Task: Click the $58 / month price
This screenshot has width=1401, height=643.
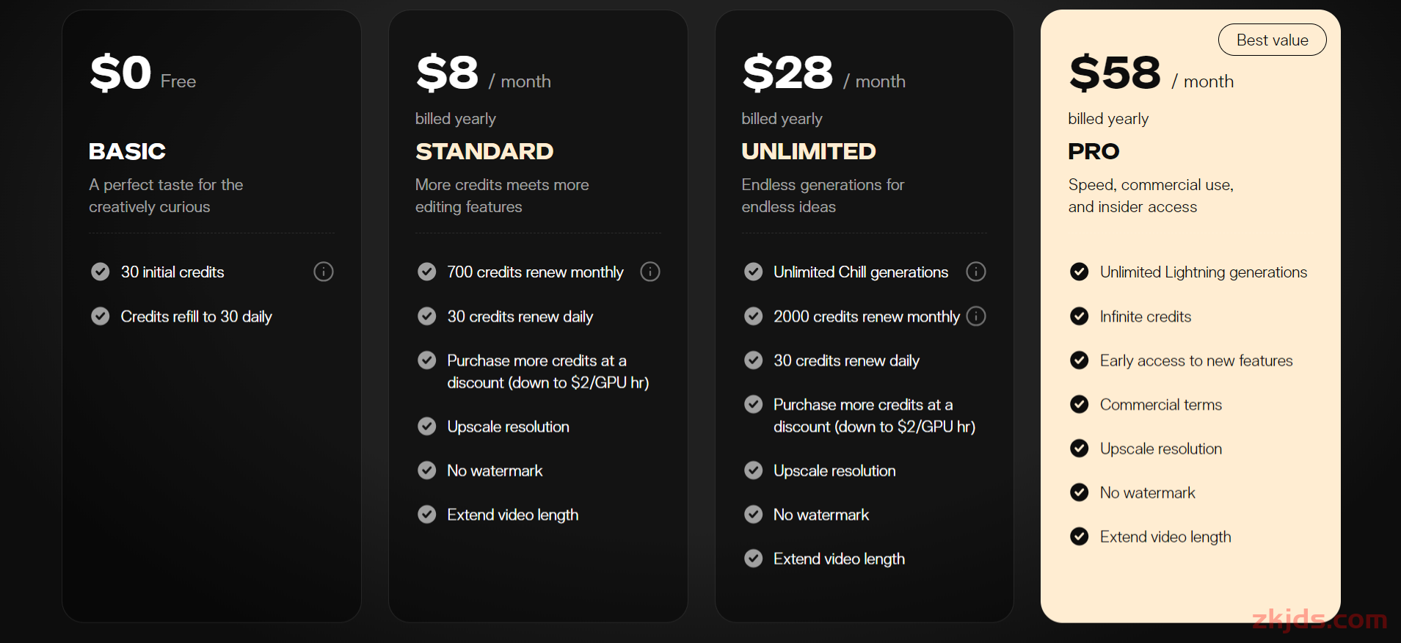Action: pyautogui.click(x=1151, y=73)
